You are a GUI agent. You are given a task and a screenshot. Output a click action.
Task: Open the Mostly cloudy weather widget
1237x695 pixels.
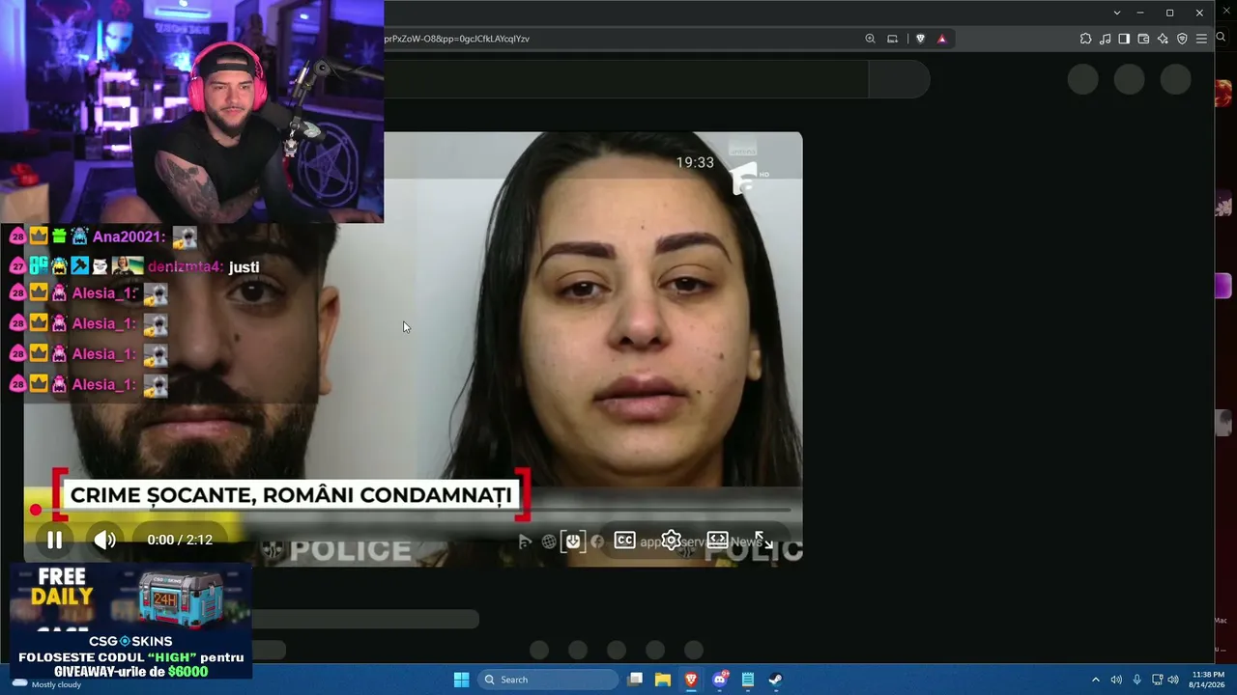pyautogui.click(x=46, y=683)
